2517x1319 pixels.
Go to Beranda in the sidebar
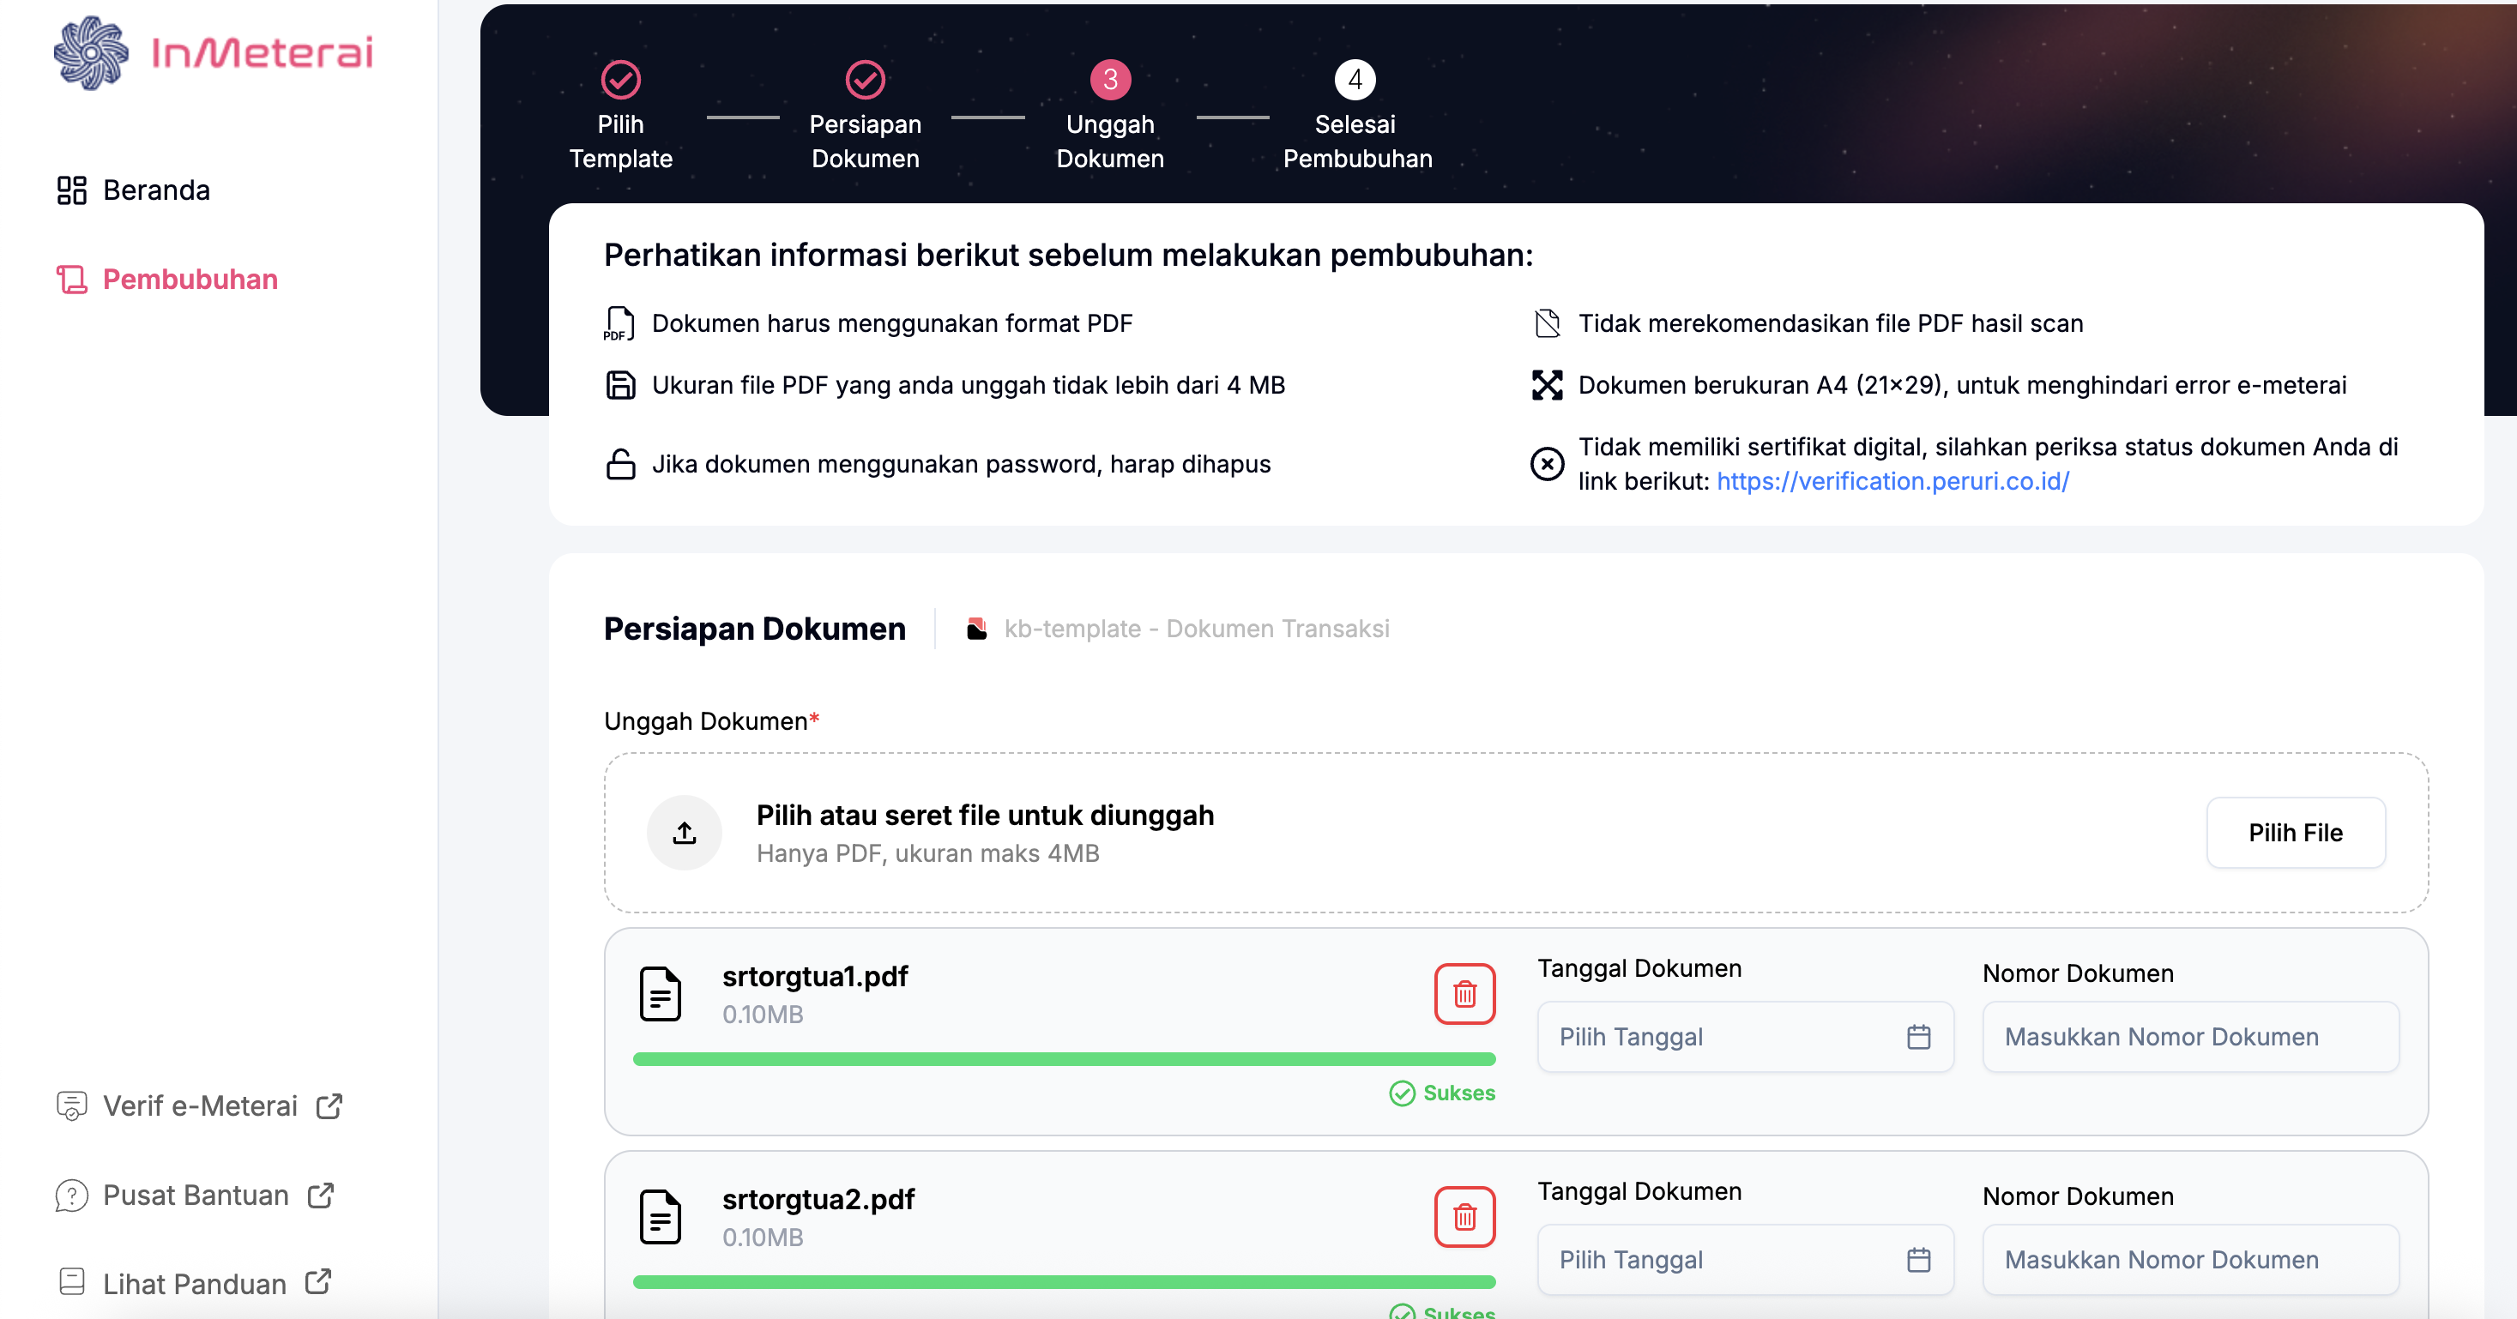click(x=156, y=190)
